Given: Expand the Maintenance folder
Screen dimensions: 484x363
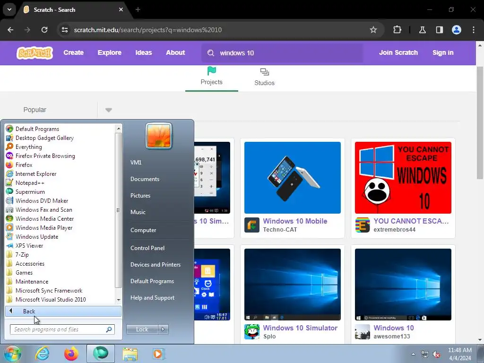Looking at the screenshot, I should [x=32, y=282].
